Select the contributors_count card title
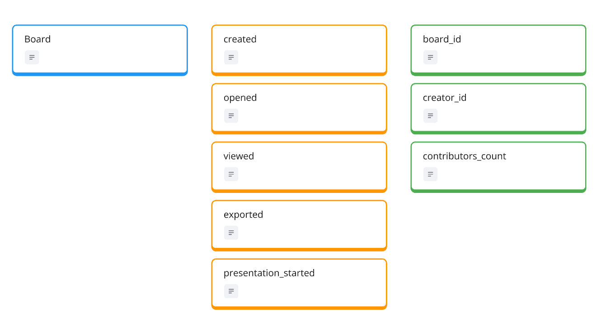601x320 pixels. coord(465,156)
